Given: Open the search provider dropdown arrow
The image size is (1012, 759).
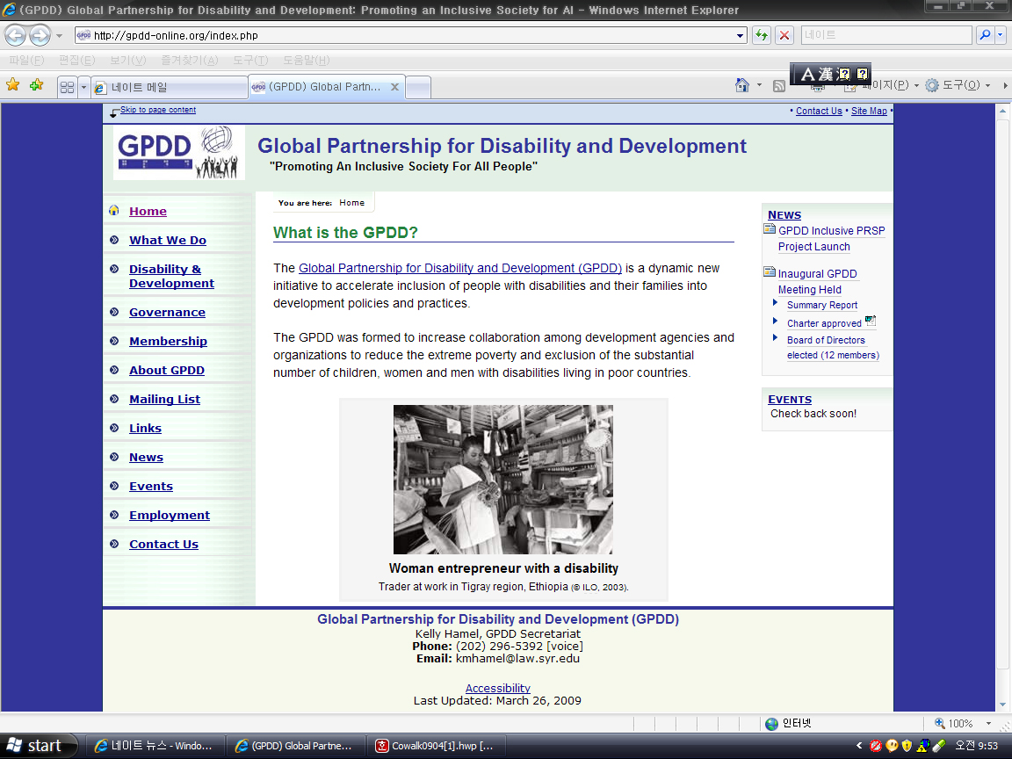Looking at the screenshot, I should (x=1001, y=35).
